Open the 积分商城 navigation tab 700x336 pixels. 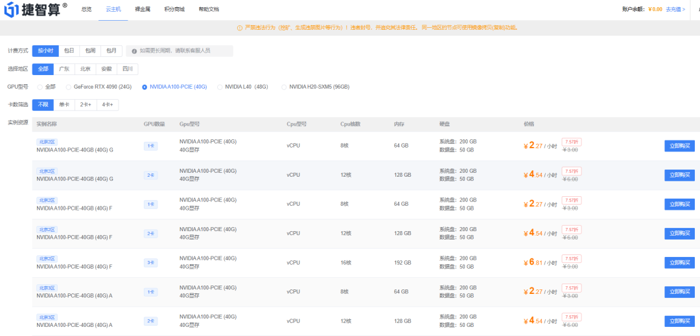click(174, 9)
